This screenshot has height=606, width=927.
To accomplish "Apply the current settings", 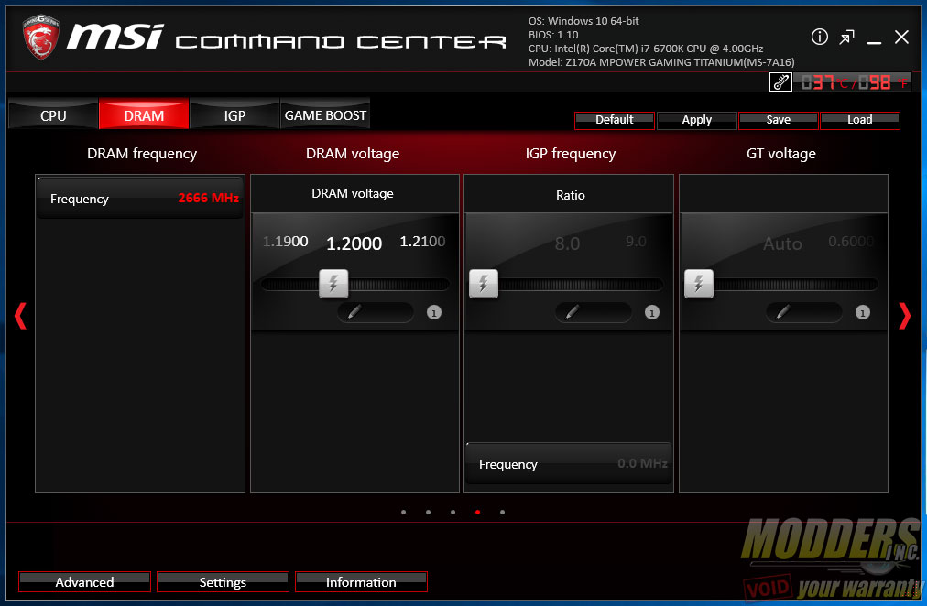I will 696,120.
